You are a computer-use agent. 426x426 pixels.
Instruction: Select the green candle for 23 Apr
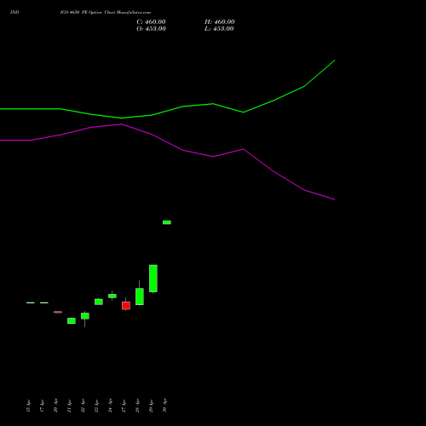pos(99,302)
